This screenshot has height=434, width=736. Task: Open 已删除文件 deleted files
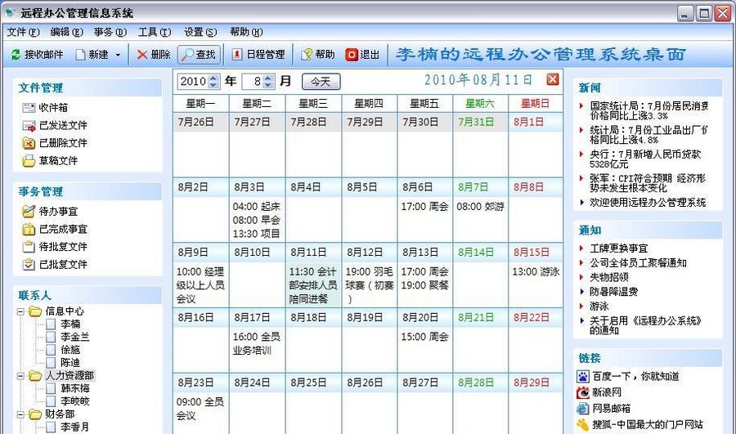[55, 143]
